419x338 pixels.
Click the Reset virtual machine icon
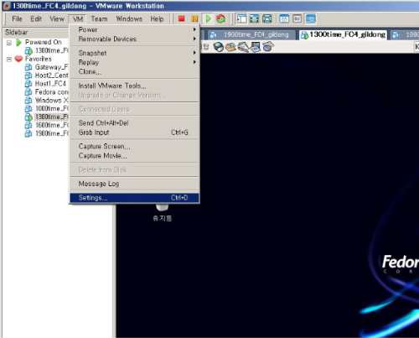click(220, 18)
